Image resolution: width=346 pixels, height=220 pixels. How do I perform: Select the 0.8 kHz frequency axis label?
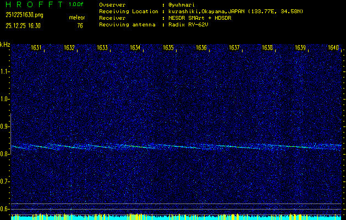click(x=5, y=154)
